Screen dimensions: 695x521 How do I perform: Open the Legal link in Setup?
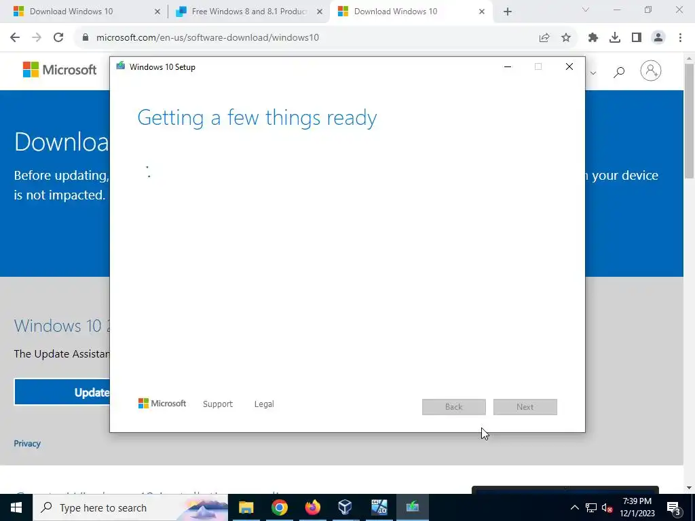pyautogui.click(x=264, y=404)
